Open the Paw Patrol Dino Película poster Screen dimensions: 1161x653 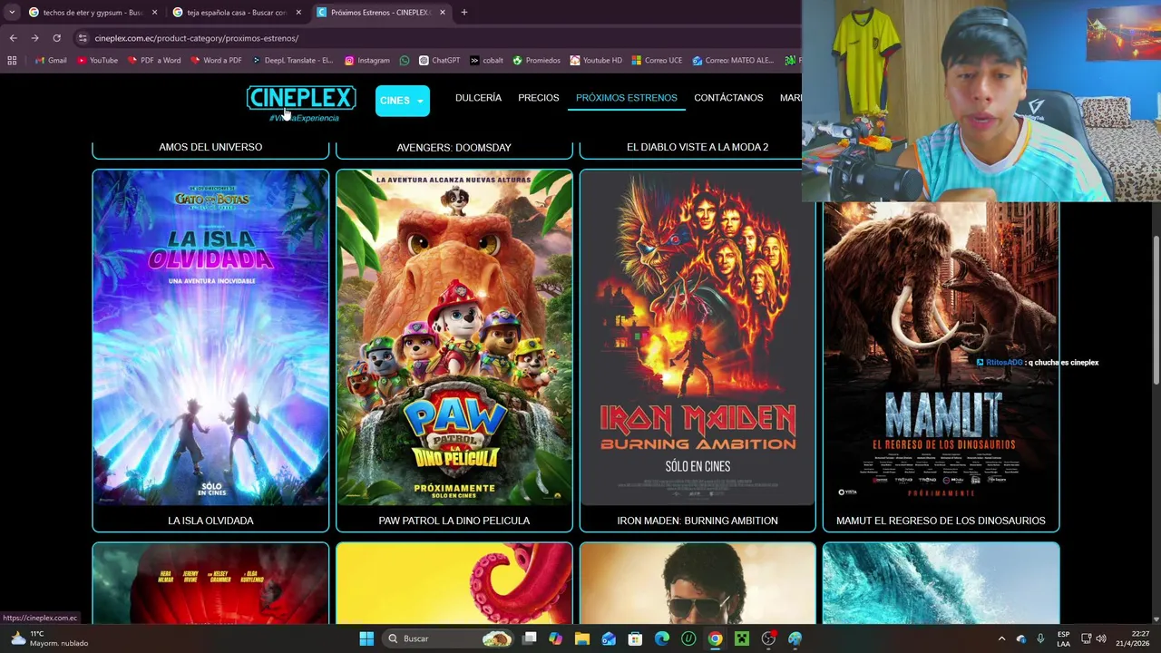coord(454,337)
